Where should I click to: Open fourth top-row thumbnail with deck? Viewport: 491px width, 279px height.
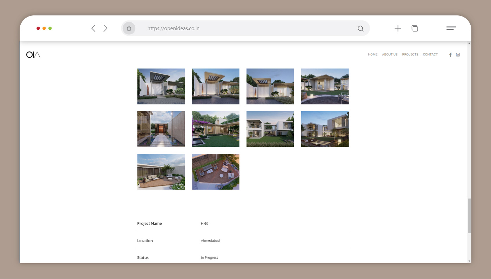click(x=325, y=86)
